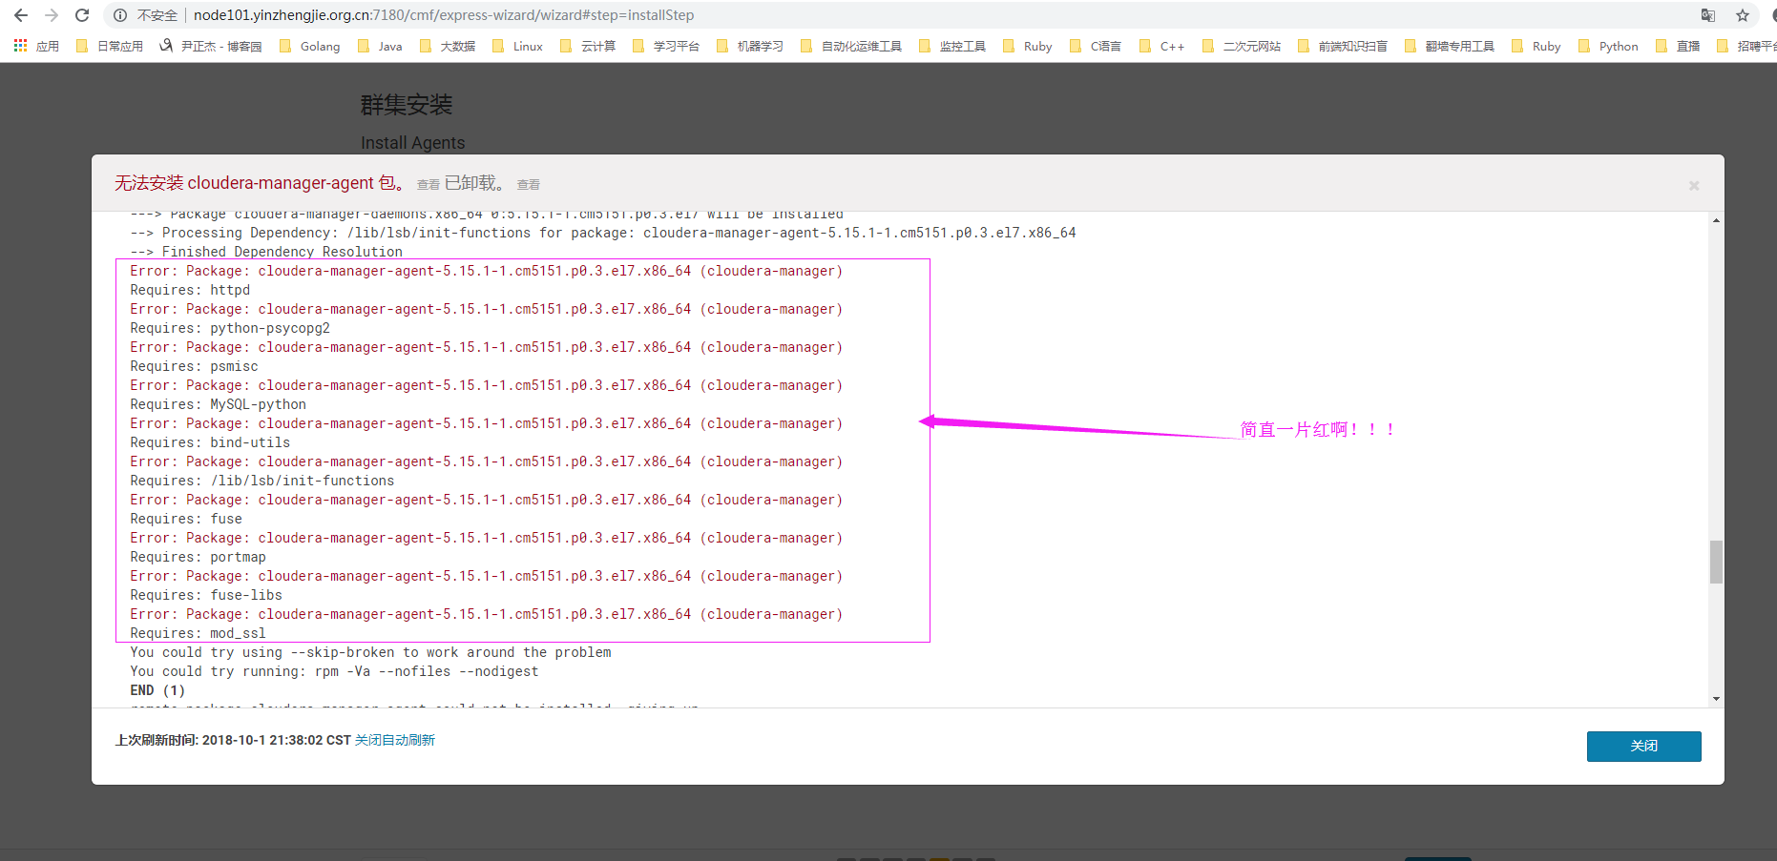
Task: Open 日常应用 bookmark folder
Action: (109, 46)
